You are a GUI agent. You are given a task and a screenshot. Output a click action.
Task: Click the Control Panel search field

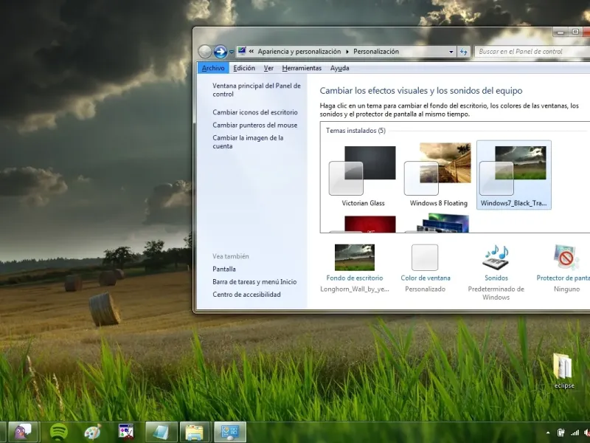tap(532, 52)
